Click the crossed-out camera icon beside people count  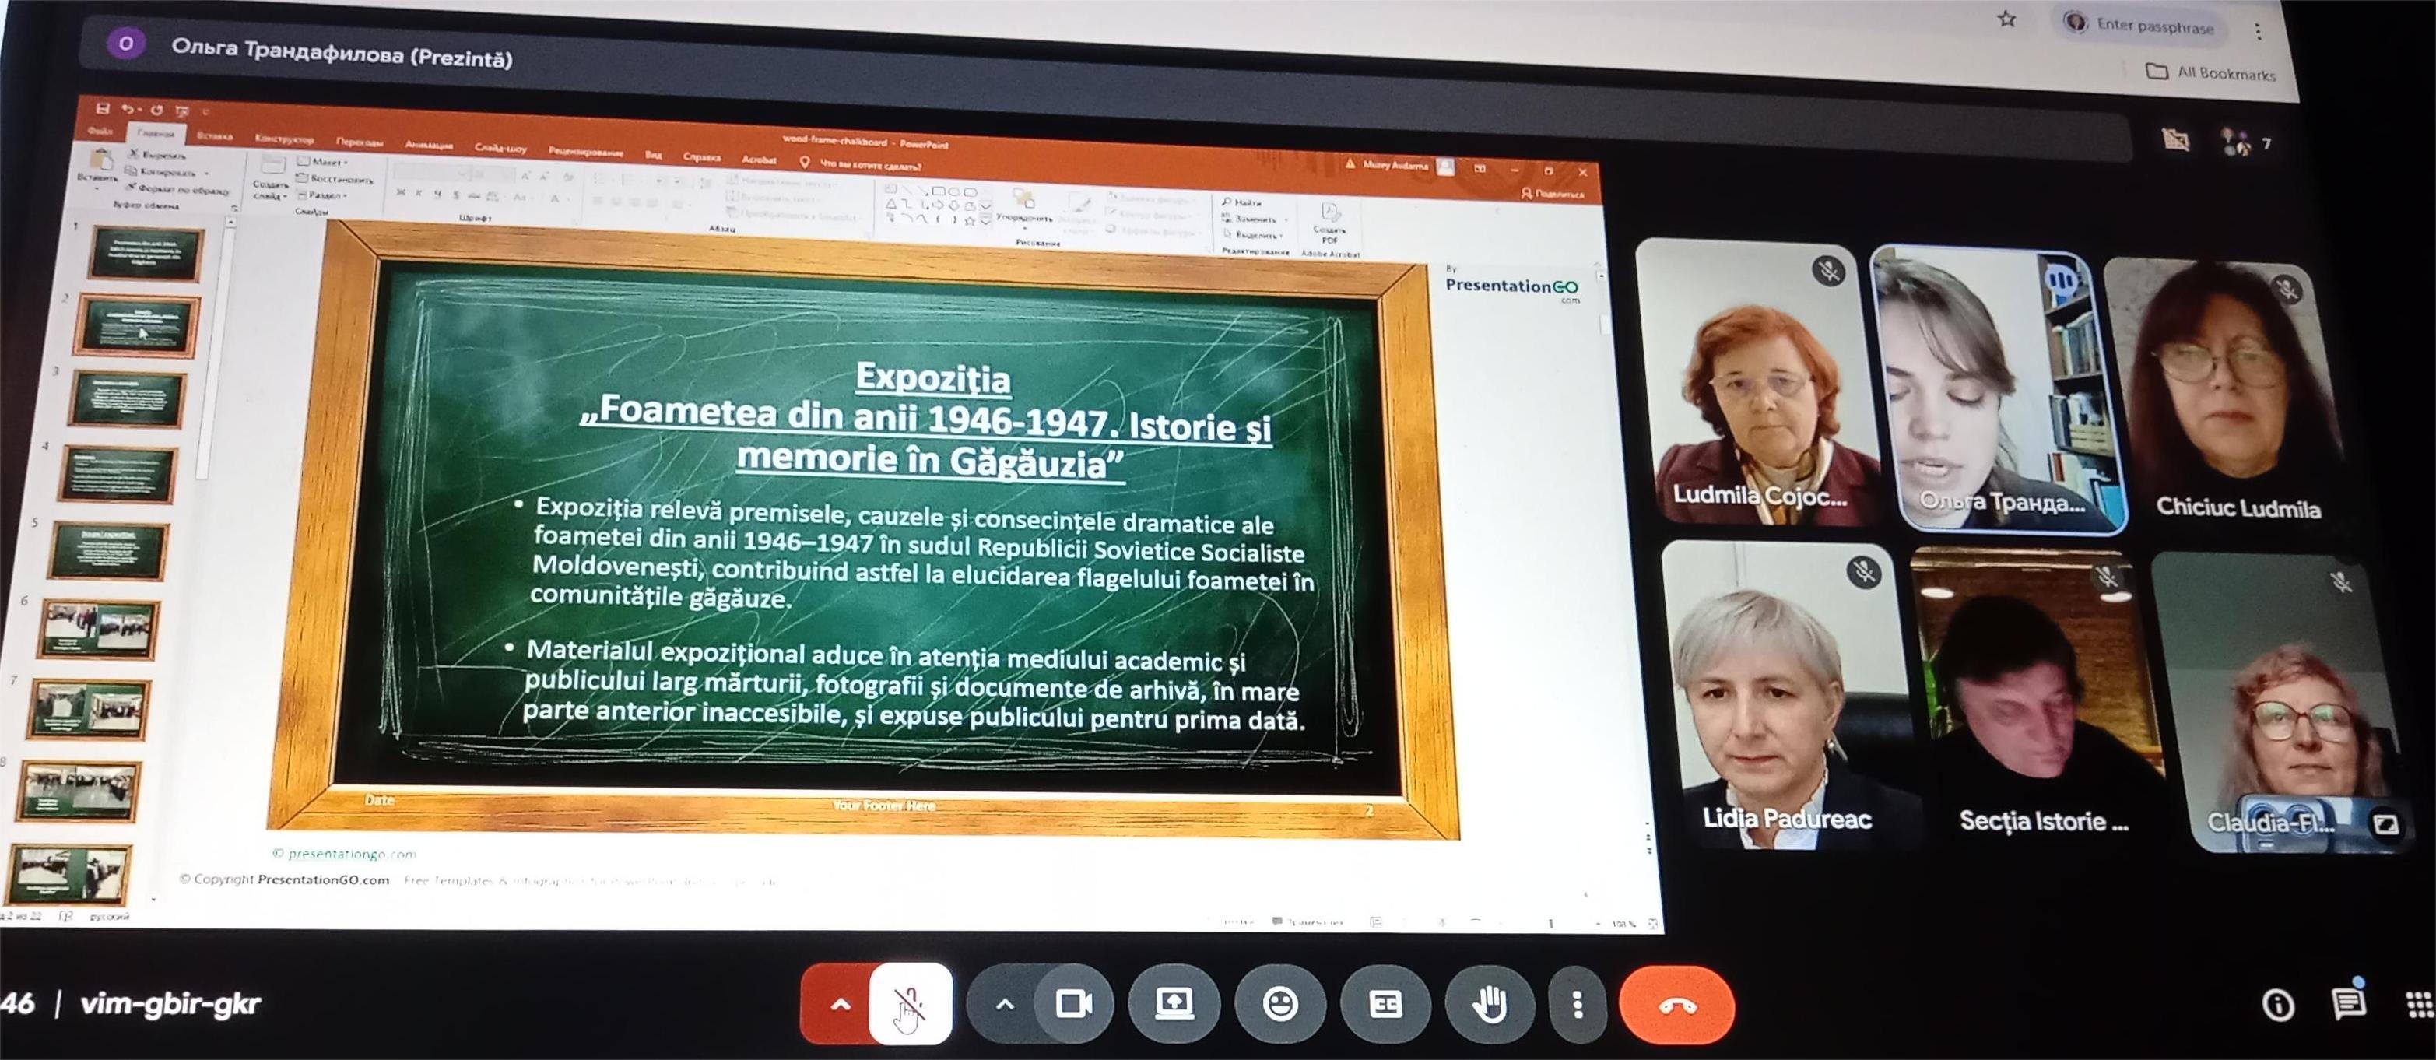point(2175,140)
